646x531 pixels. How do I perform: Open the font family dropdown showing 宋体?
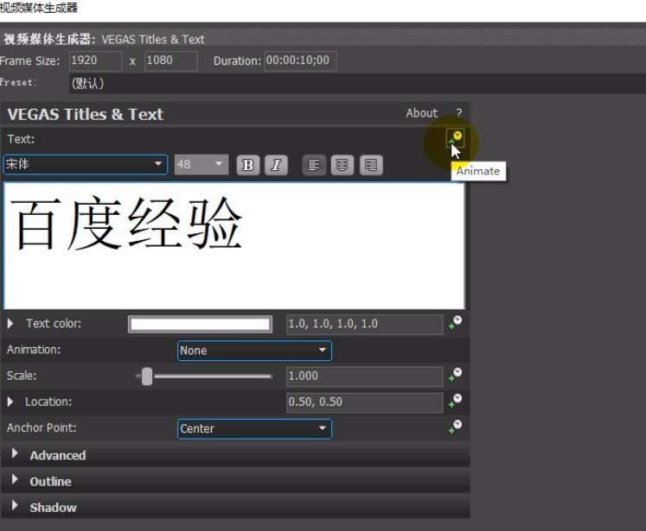coord(86,165)
